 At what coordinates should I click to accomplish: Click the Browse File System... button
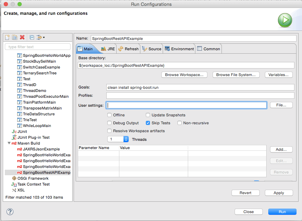coord(236,75)
